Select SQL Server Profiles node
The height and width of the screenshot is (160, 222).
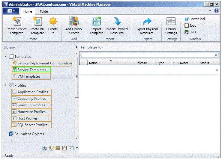click(x=31, y=125)
